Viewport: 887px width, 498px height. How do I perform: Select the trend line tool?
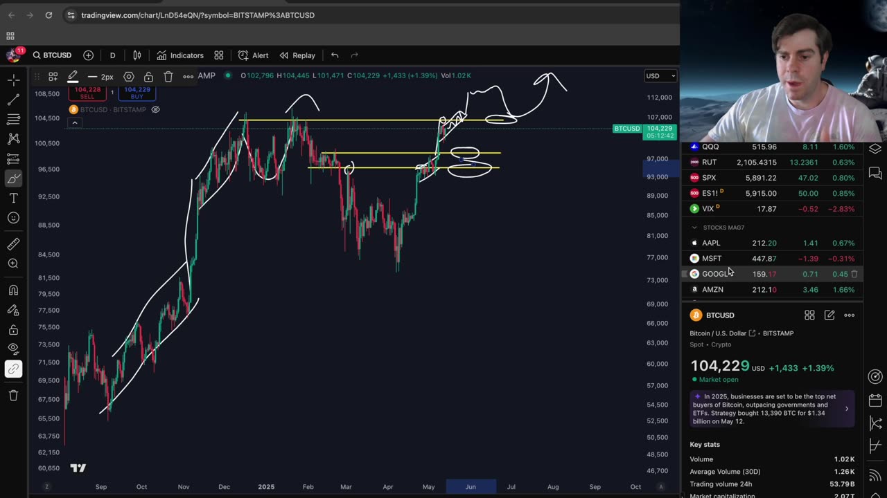click(x=13, y=100)
